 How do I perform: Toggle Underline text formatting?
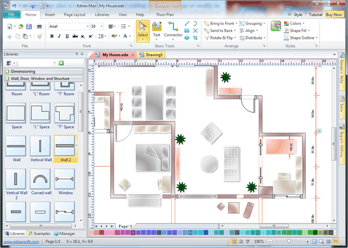66,36
